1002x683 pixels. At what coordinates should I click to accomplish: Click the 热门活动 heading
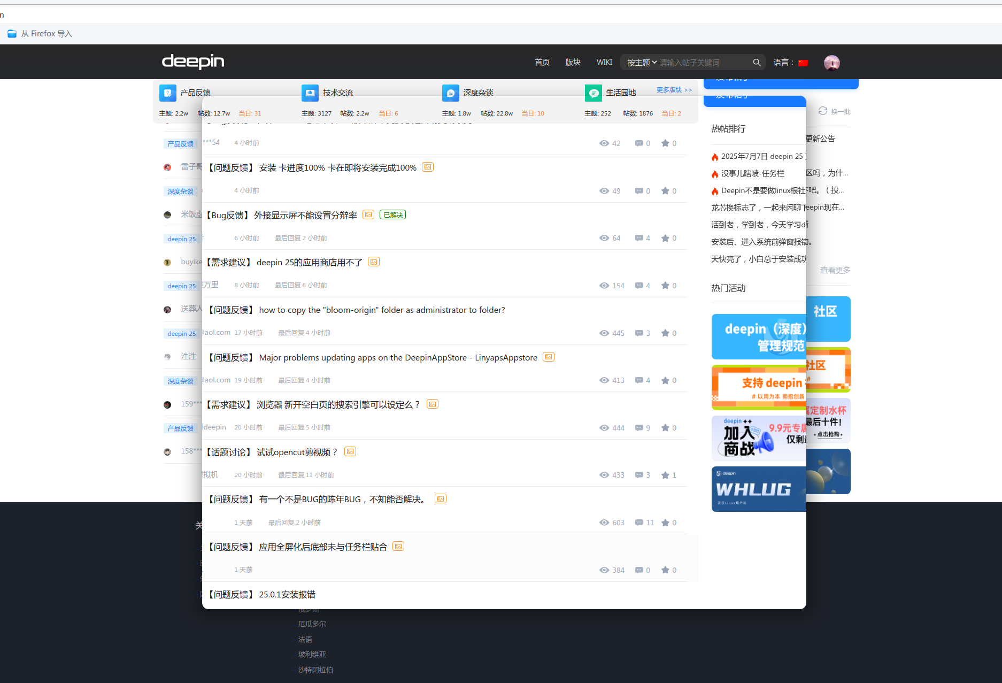(728, 288)
